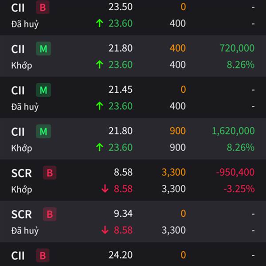This screenshot has height=266, width=266.
Task: Open CII order with value 720,000
Action: click(x=133, y=56)
